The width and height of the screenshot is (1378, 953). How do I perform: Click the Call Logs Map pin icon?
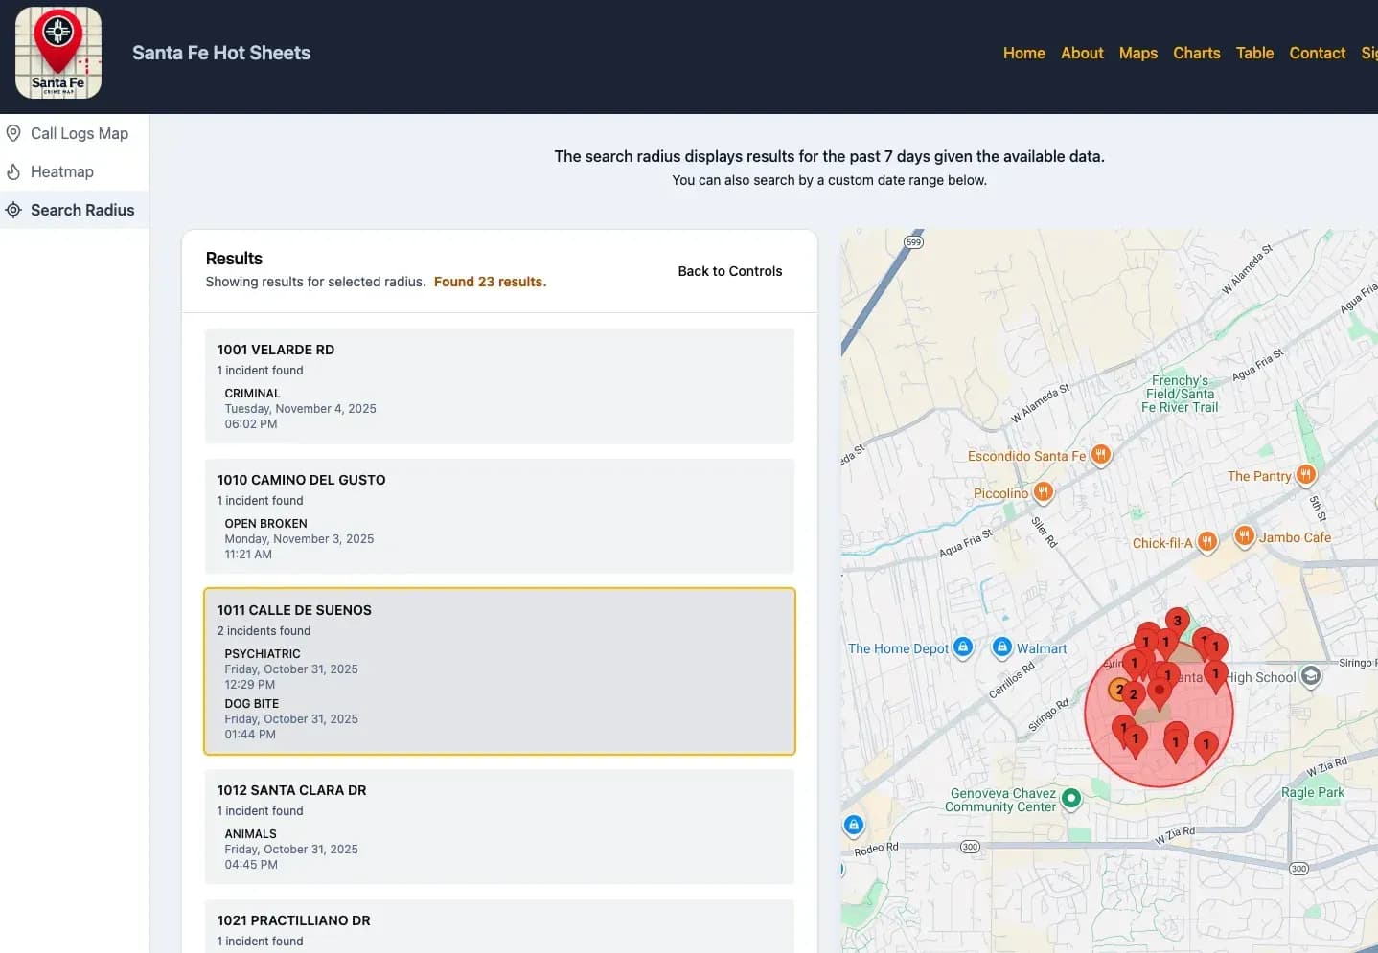(13, 133)
